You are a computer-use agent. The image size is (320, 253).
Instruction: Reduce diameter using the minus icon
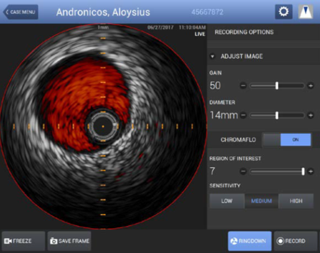tap(243, 115)
